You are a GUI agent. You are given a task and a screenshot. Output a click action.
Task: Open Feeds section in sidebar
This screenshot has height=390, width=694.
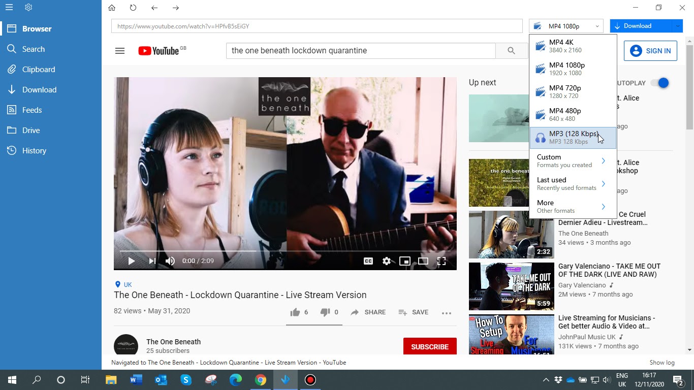(x=51, y=110)
